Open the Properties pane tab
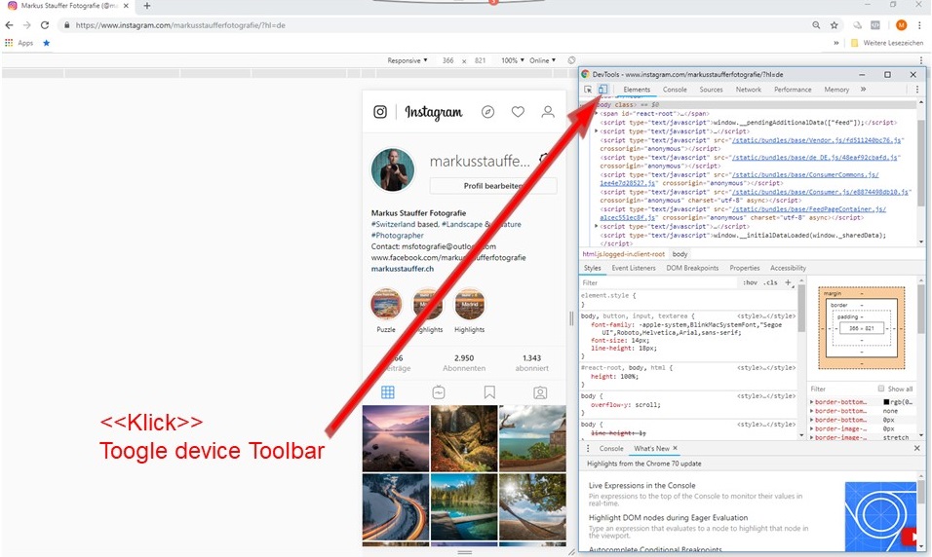Image resolution: width=932 pixels, height=557 pixels. click(744, 268)
